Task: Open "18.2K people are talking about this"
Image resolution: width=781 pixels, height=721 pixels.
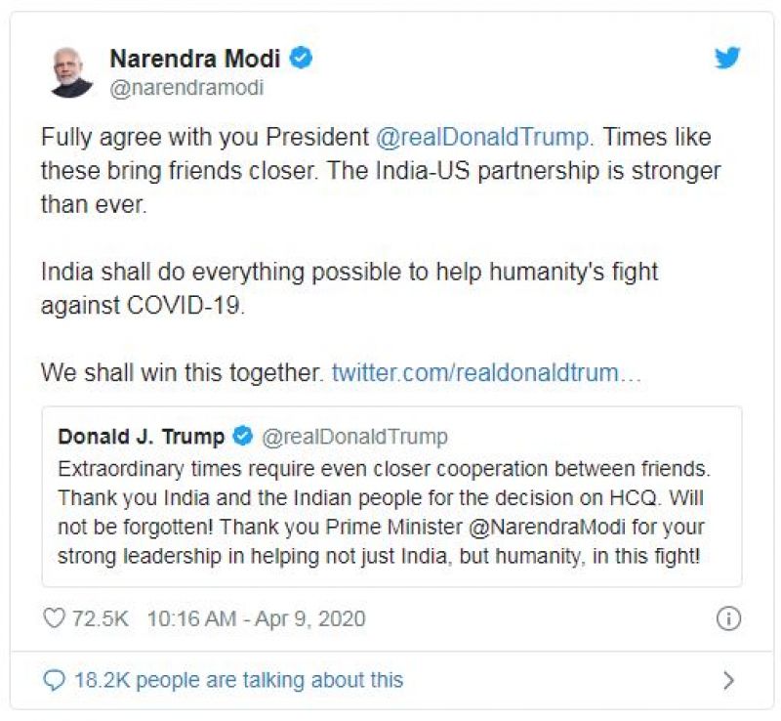Action: pos(238,680)
